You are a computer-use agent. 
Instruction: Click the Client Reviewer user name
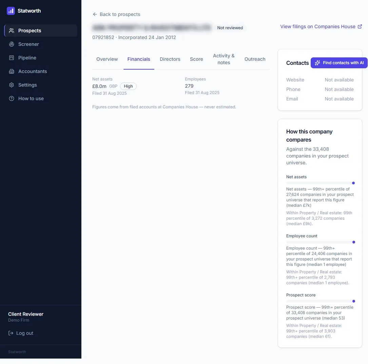[26, 314]
